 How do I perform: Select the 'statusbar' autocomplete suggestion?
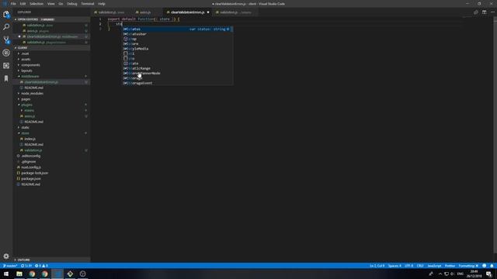[178, 34]
